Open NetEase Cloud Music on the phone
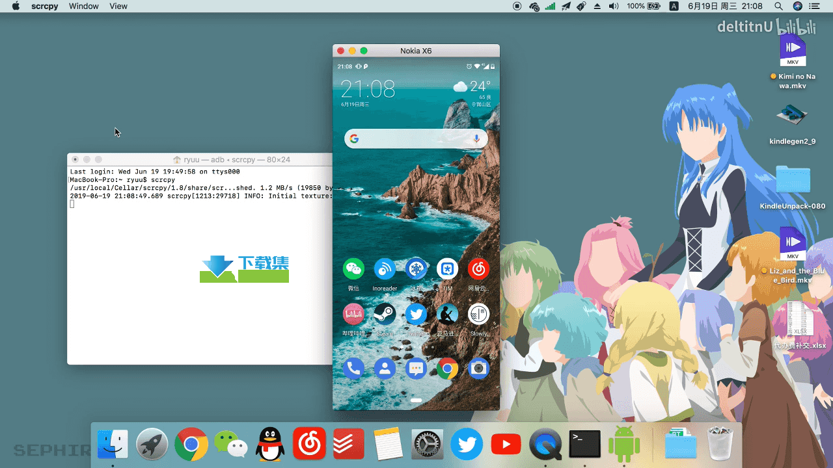833x468 pixels. 478,268
